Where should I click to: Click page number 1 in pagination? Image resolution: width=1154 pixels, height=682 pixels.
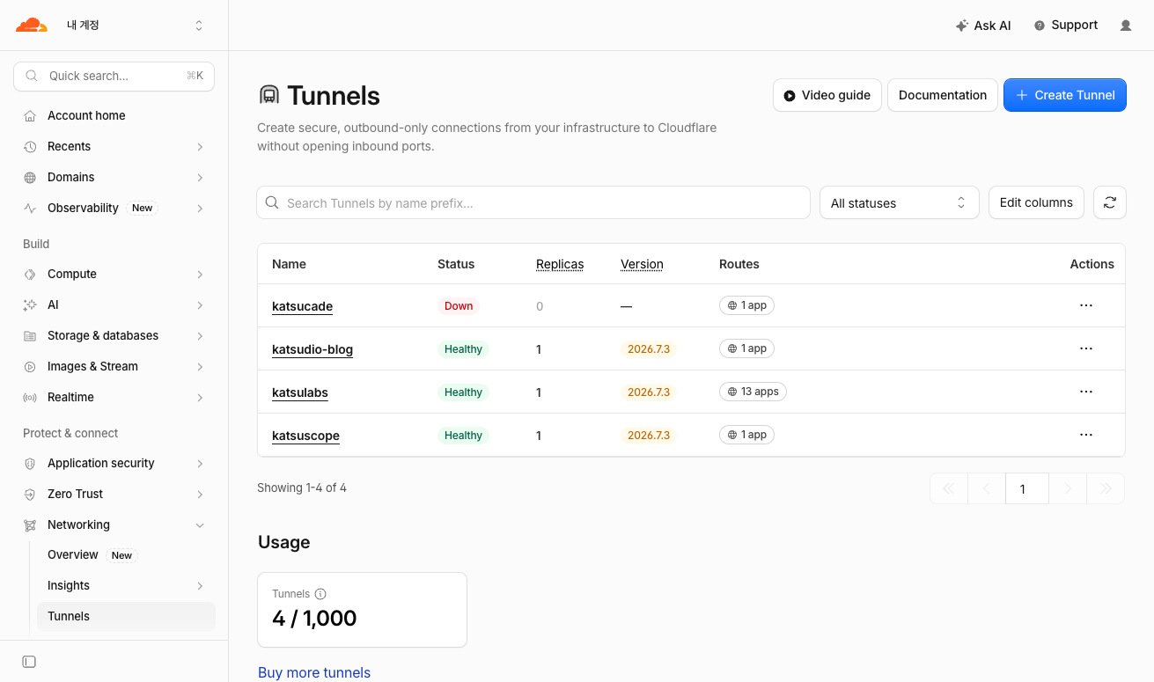pyautogui.click(x=1026, y=488)
